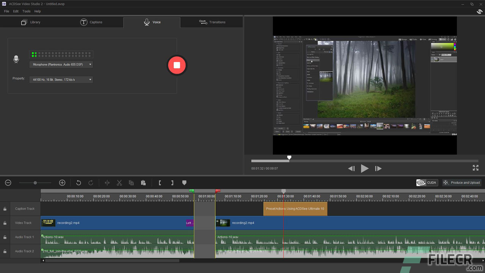The width and height of the screenshot is (485, 273).
Task: Click the Undo arrow icon
Action: click(78, 183)
